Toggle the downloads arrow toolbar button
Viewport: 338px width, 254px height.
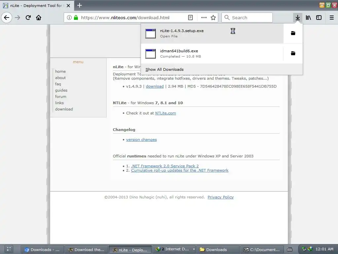tap(298, 18)
